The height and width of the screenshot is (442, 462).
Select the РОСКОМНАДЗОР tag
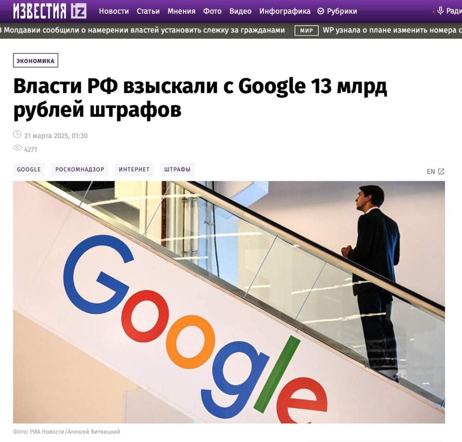coord(80,169)
